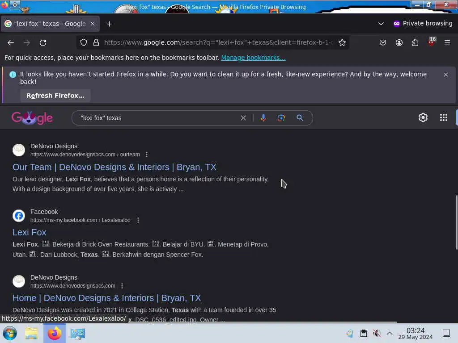
Task: Show hidden system tray icons
Action: coord(390,333)
